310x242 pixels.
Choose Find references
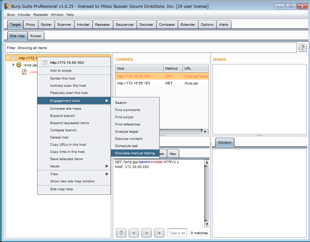pos(135,124)
